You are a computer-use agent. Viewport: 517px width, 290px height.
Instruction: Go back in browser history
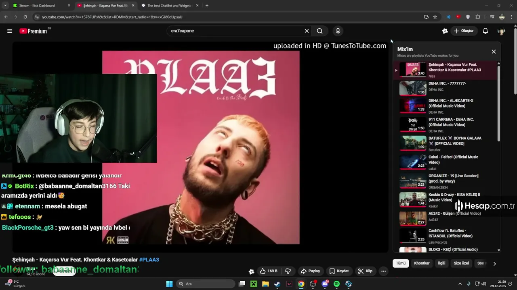6,17
